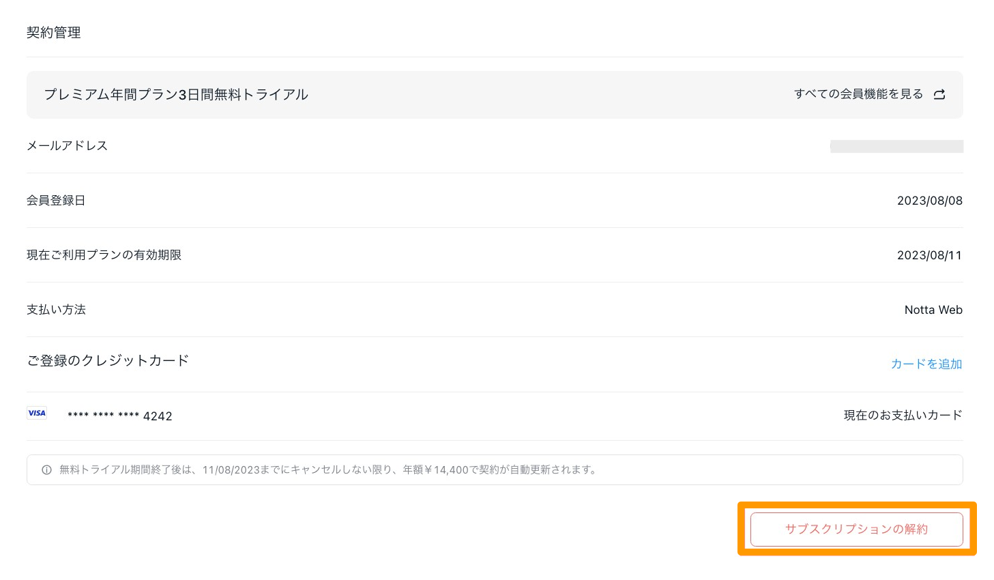Click the arrow icon beside すべての会員機能を見る
The width and height of the screenshot is (994, 580).
coord(939,95)
